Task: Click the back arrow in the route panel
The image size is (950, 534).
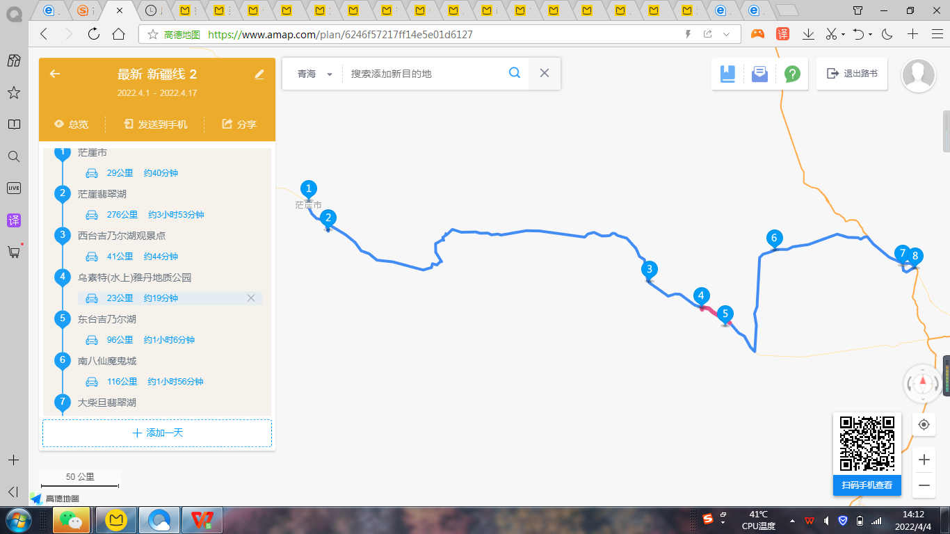Action: tap(55, 74)
